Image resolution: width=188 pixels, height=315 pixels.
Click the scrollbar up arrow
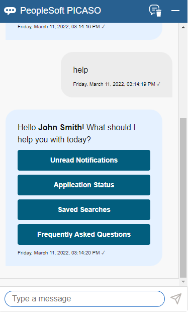[183, 27]
